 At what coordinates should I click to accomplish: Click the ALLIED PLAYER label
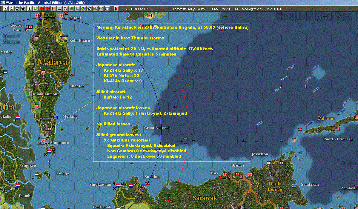click(136, 9)
